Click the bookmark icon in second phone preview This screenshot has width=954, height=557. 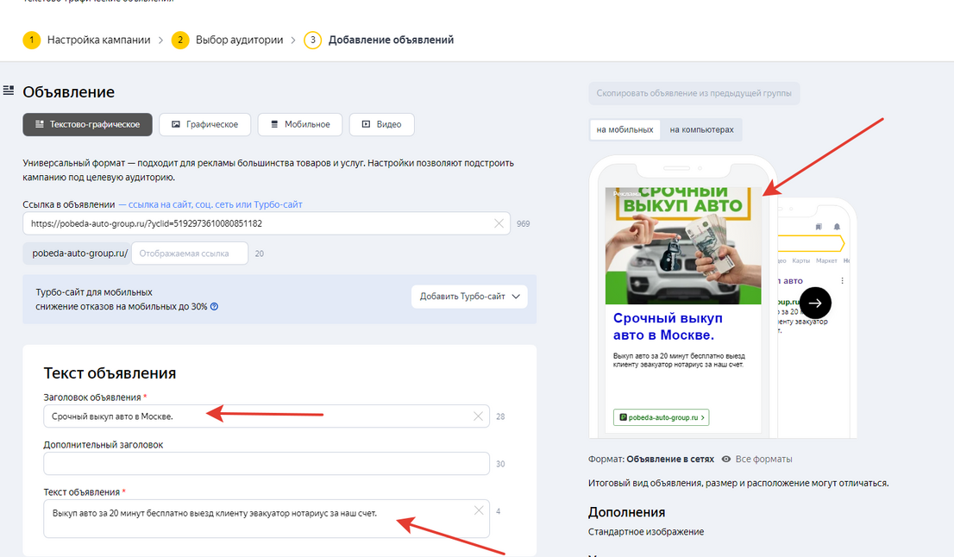point(819,227)
